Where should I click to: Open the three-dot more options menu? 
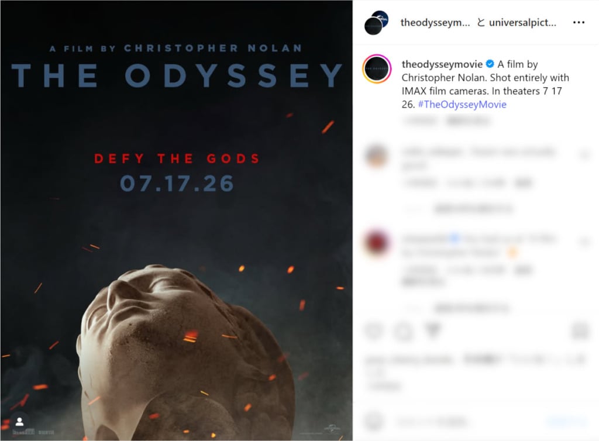(579, 23)
